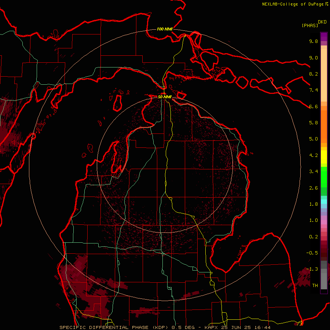
Task: Click the 5.8 value on the color scale
Action: click(313, 123)
